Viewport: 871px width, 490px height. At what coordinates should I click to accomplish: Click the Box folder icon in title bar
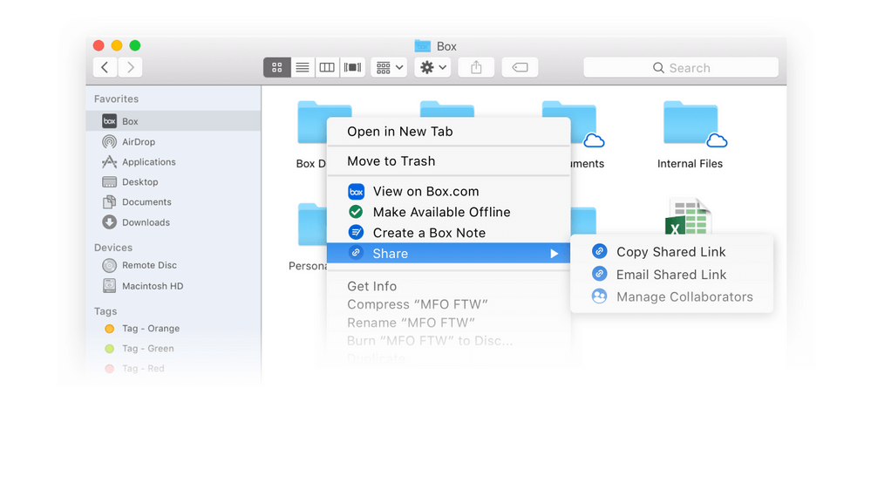pos(423,46)
